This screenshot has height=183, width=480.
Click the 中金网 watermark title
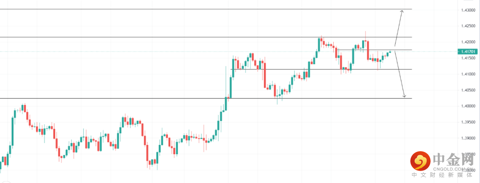click(x=452, y=160)
